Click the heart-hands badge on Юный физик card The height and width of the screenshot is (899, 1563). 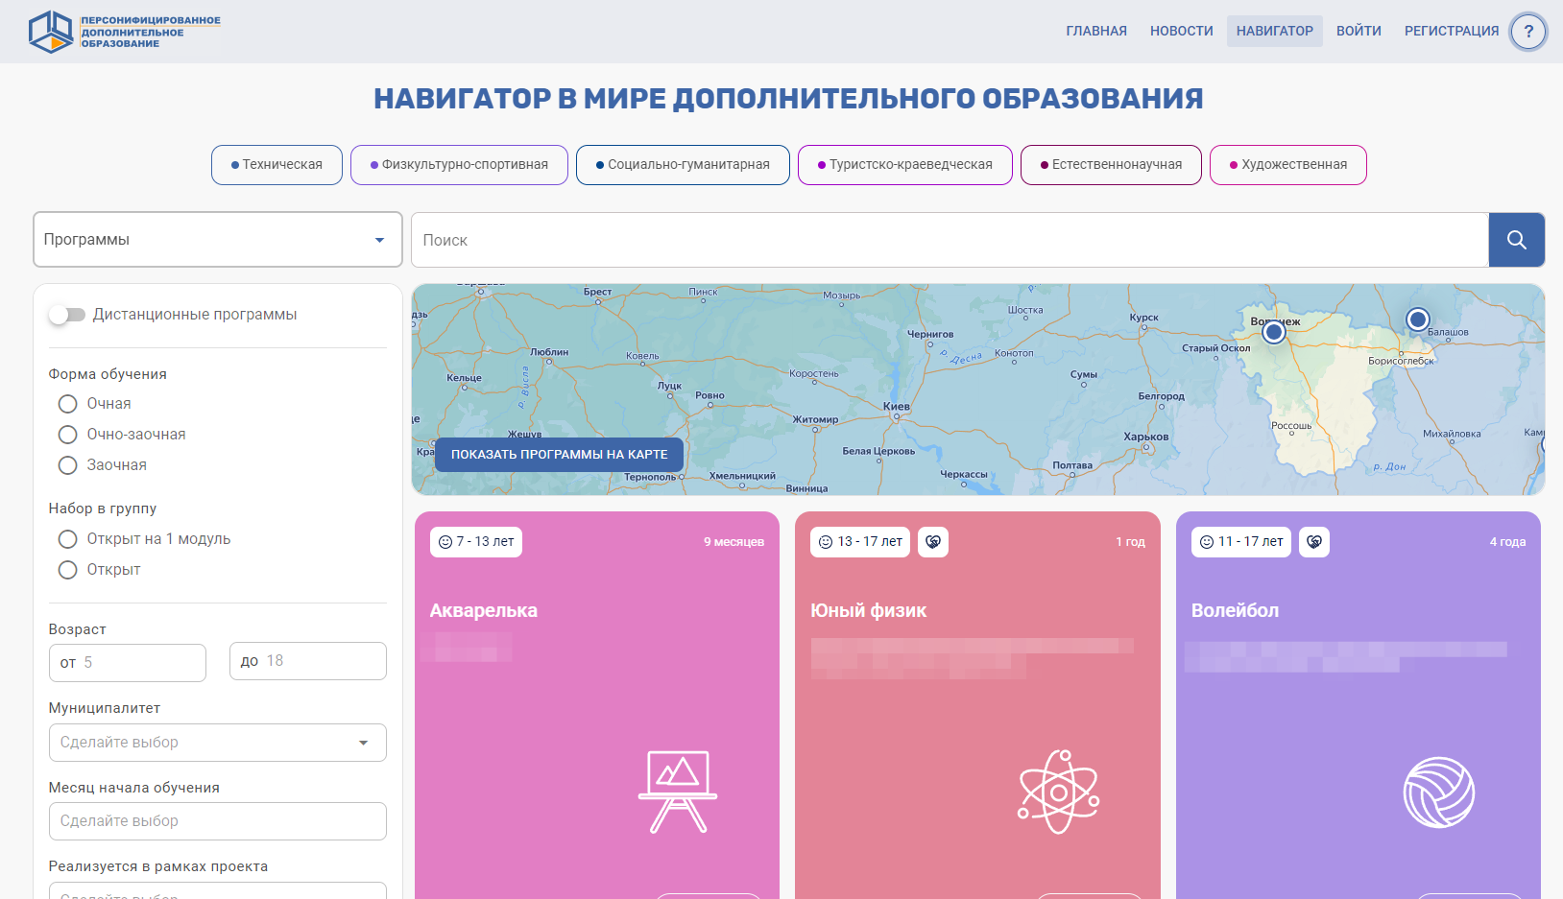[933, 542]
